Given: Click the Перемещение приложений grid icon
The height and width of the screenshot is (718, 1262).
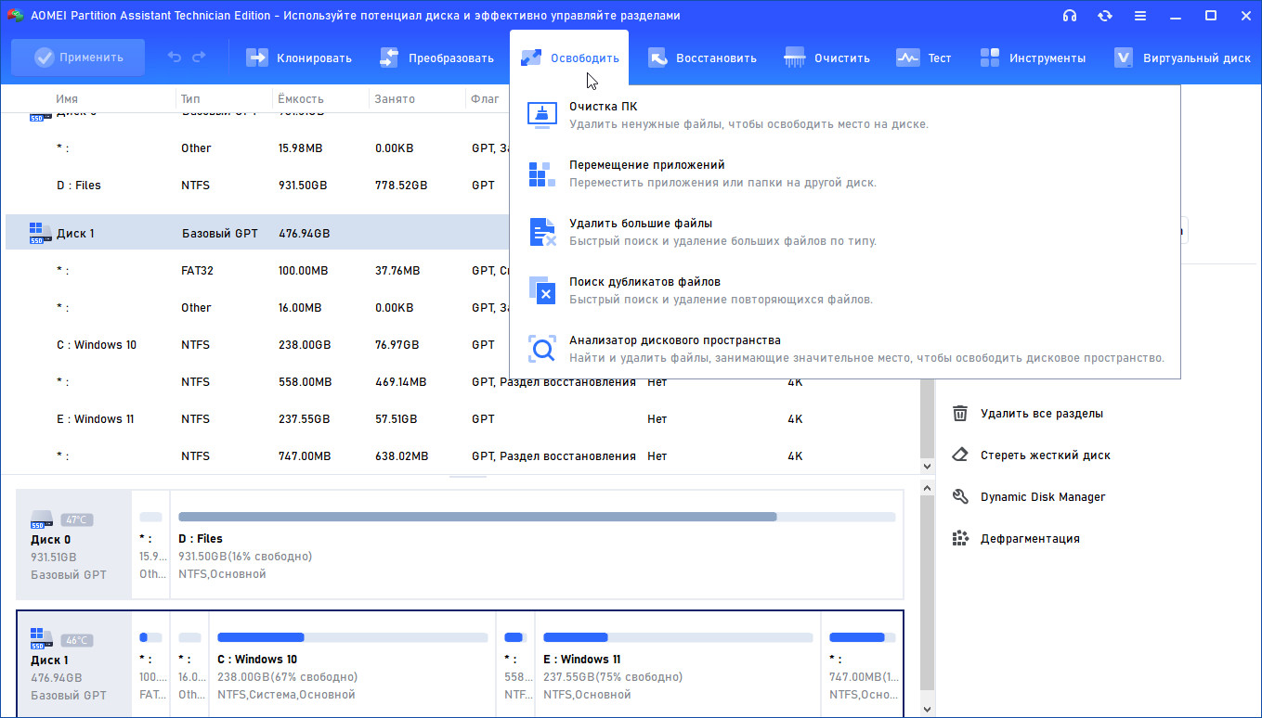Looking at the screenshot, I should tap(542, 173).
